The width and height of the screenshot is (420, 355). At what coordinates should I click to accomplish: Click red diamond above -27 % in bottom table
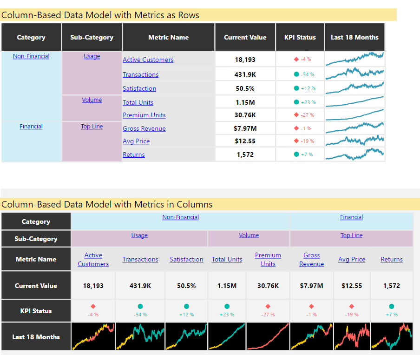[268, 307]
